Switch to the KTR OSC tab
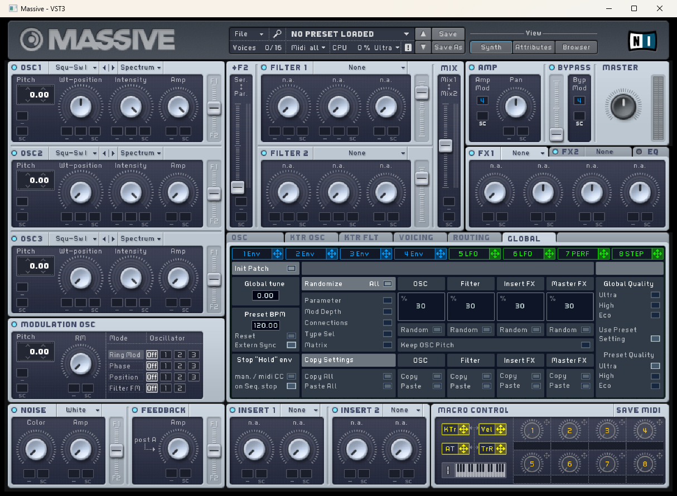677x496 pixels. [311, 238]
